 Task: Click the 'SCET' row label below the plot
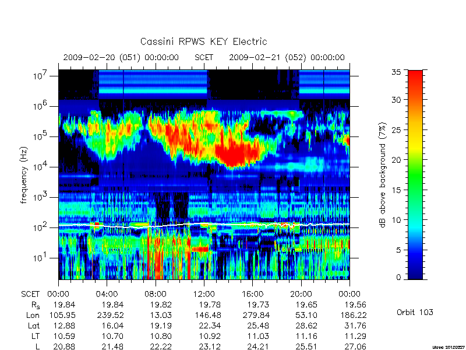click(30, 295)
